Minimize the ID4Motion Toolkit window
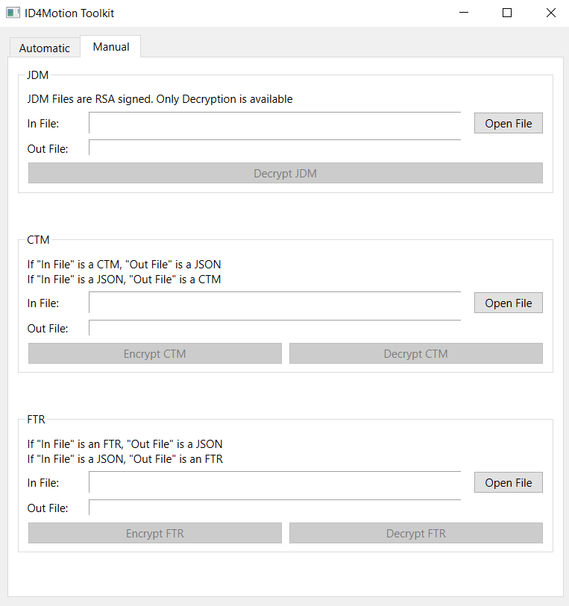The image size is (569, 606). coord(464,13)
